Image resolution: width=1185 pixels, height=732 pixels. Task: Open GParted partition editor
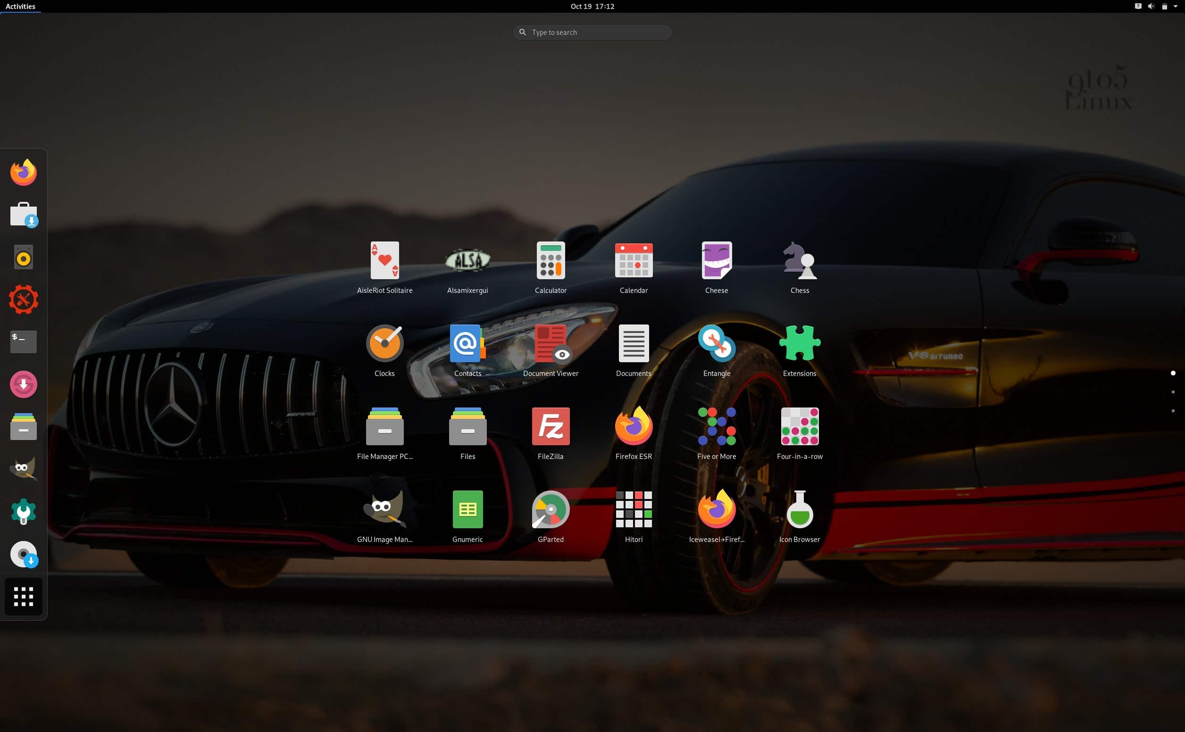coord(551,516)
